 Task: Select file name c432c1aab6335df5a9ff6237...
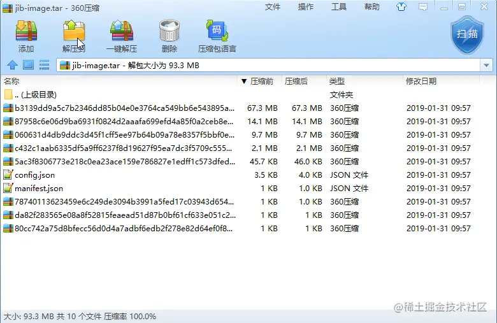tap(124, 148)
